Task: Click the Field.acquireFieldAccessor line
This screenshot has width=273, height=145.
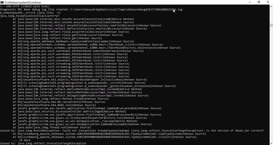Action: coord(71,32)
